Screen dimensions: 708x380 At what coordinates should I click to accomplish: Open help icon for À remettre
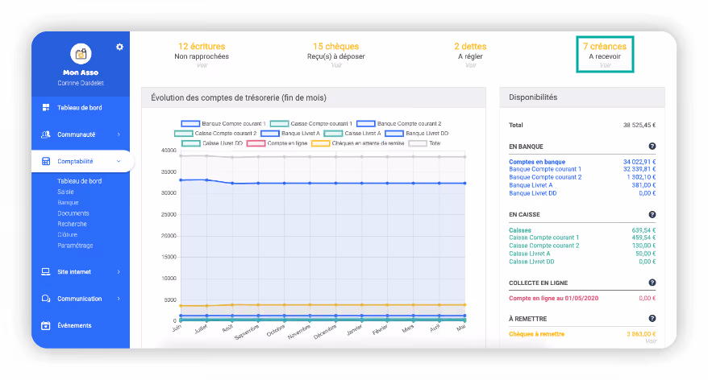(652, 318)
